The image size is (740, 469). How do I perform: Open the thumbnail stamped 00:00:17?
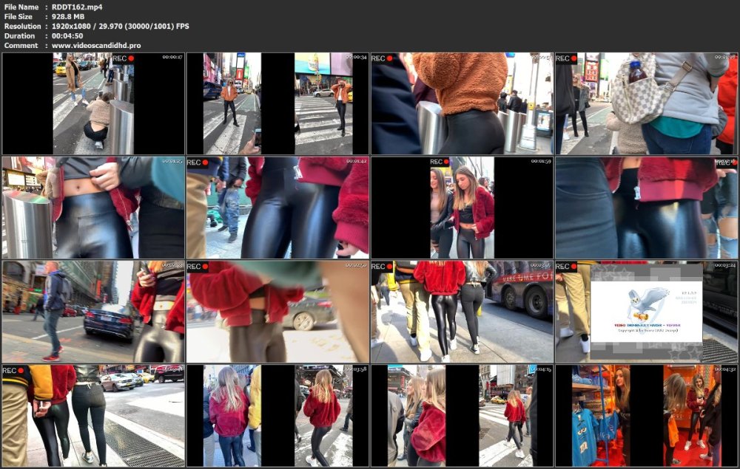[x=93, y=103]
